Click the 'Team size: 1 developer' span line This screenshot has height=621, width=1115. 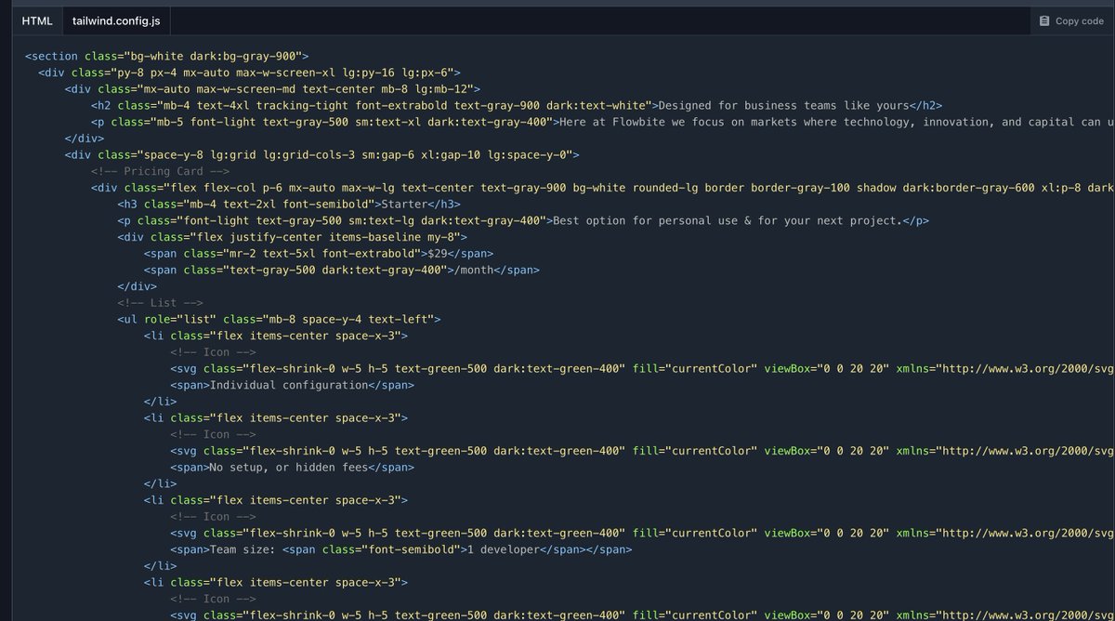(x=401, y=549)
